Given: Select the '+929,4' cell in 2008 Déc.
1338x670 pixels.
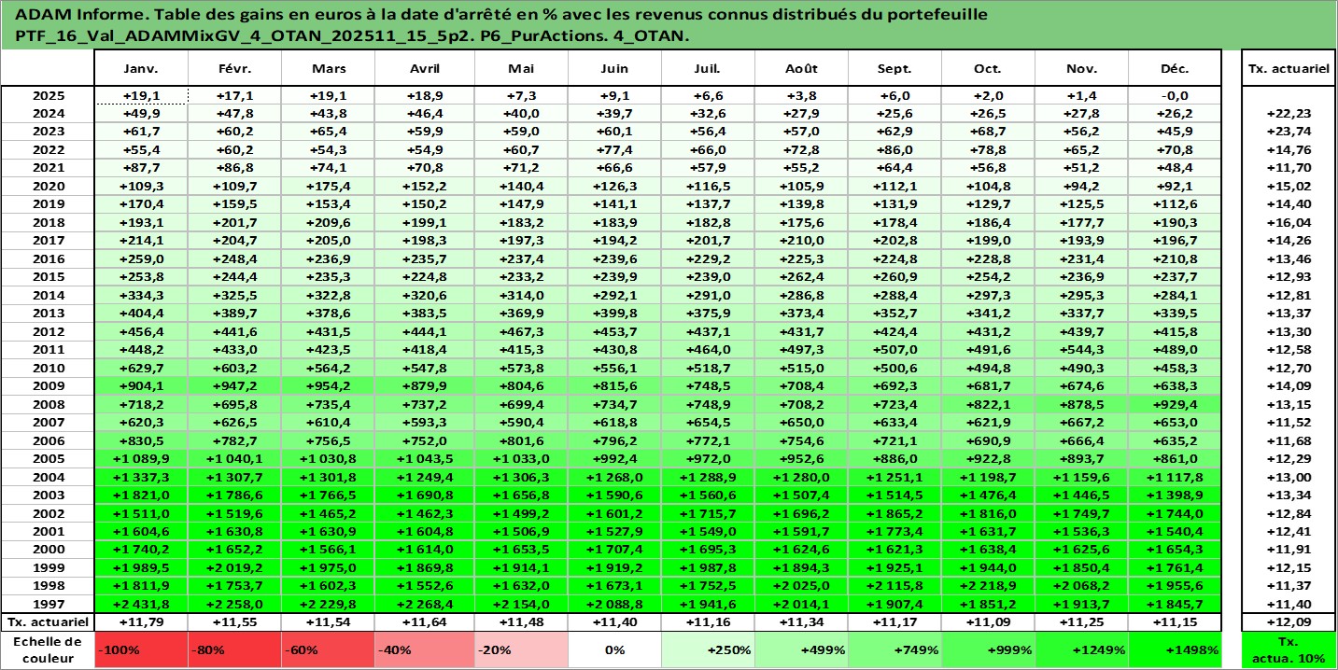Looking at the screenshot, I should tap(1175, 404).
